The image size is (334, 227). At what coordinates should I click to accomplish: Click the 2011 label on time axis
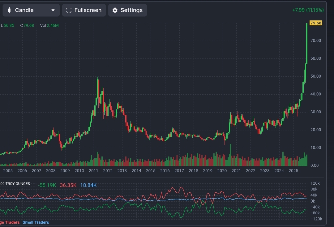(93, 171)
